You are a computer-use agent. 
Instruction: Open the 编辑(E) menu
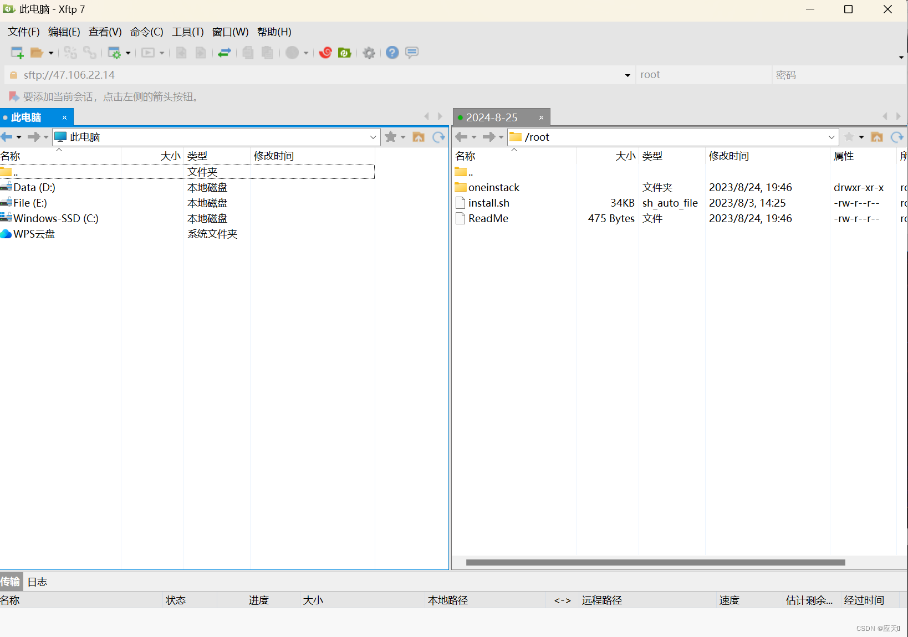click(x=64, y=32)
